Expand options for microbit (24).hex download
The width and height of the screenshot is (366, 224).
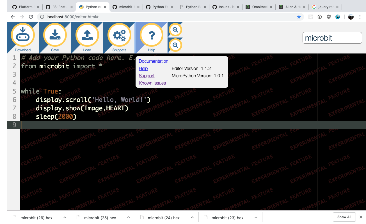192,217
